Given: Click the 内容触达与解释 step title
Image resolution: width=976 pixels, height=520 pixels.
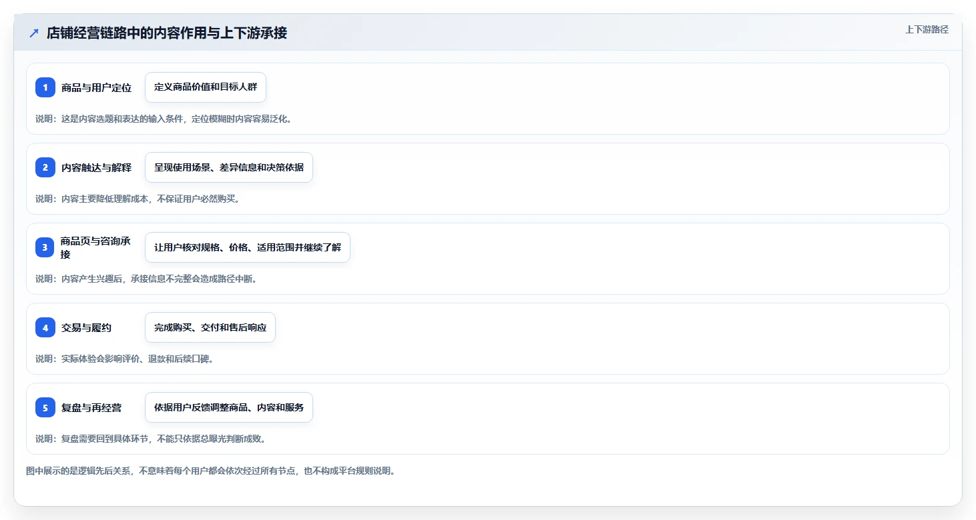Looking at the screenshot, I should 97,167.
